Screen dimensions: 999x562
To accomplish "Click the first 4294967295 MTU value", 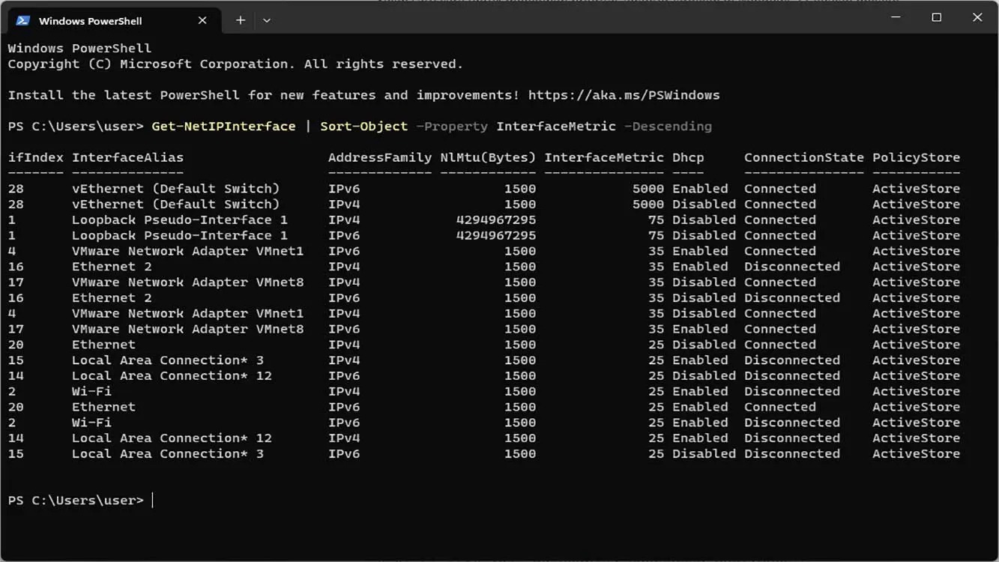I will 496,220.
